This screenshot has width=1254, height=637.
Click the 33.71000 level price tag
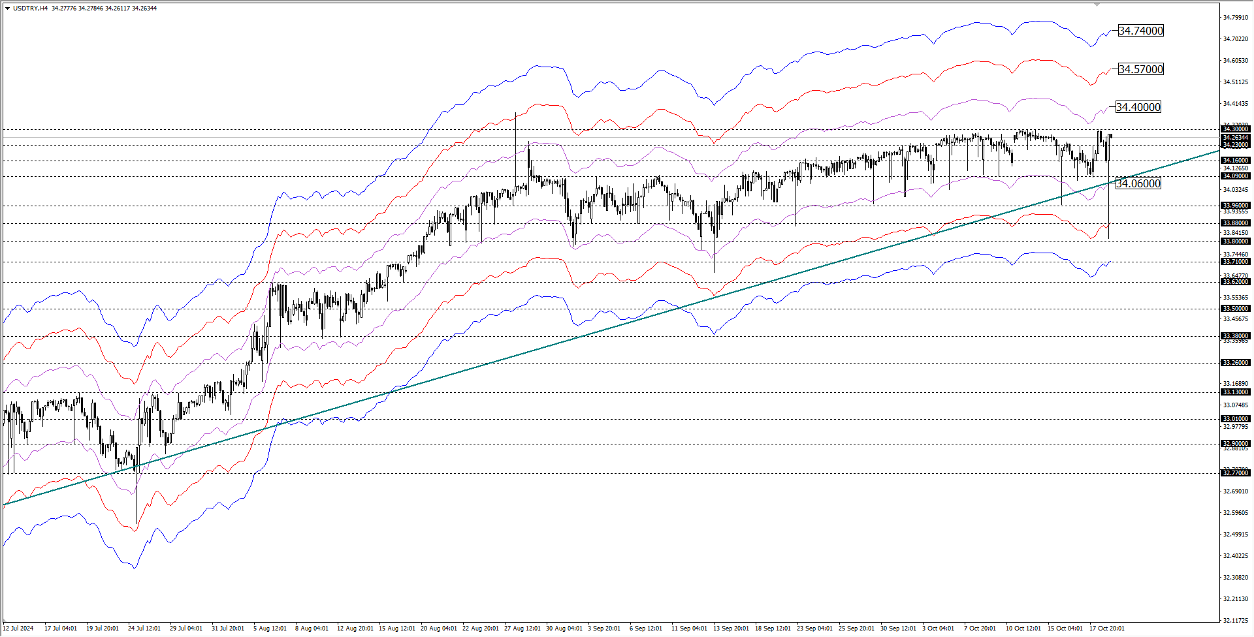pos(1236,262)
